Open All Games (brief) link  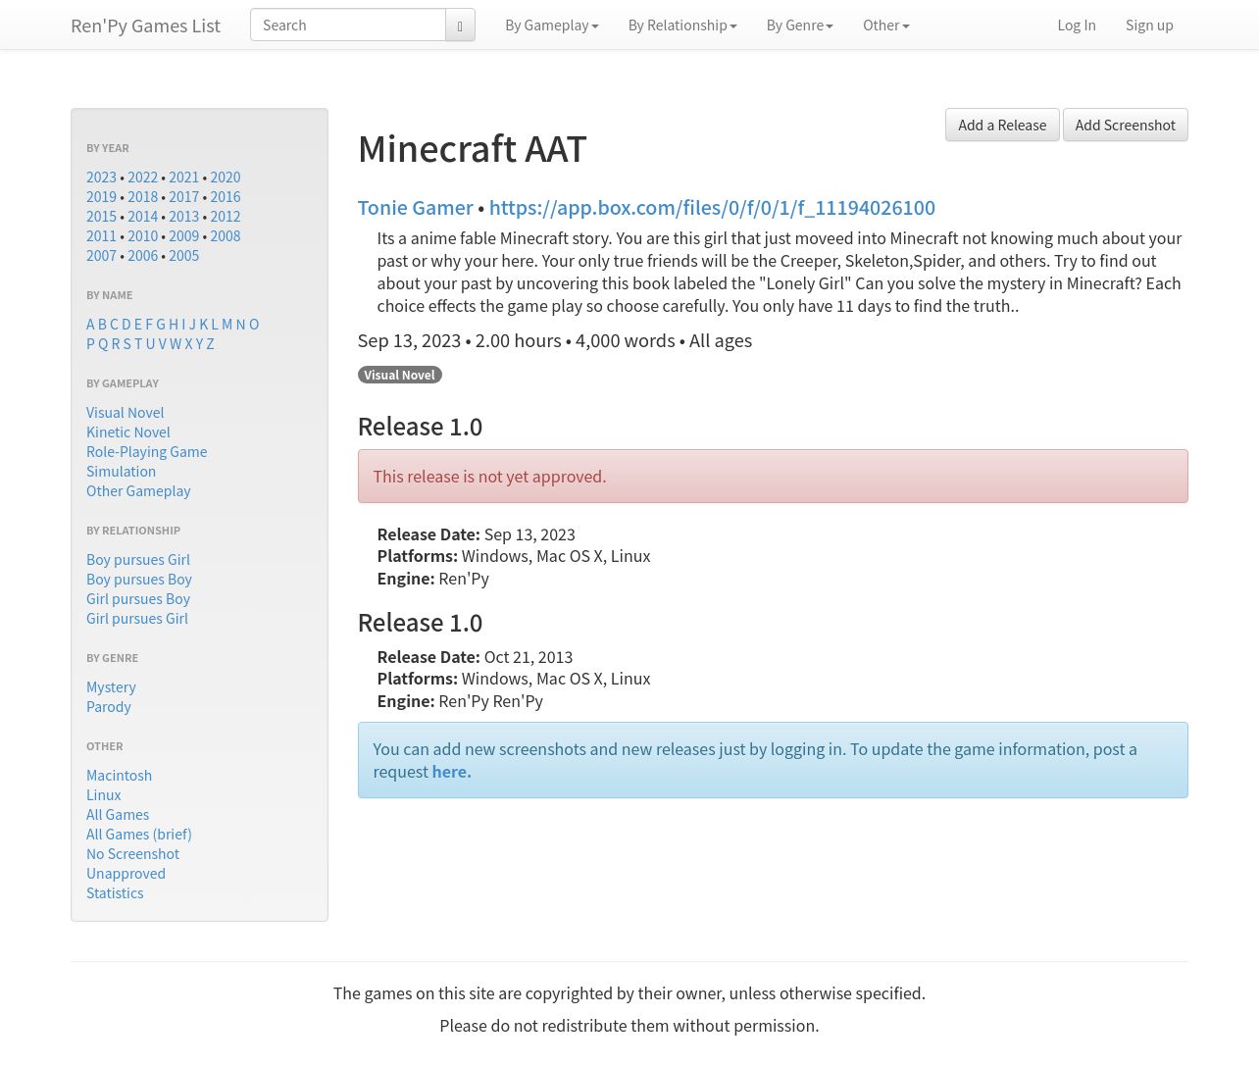[139, 835]
